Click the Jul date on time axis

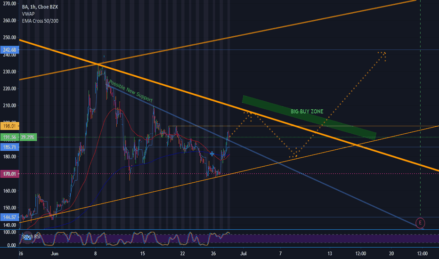tap(244, 254)
